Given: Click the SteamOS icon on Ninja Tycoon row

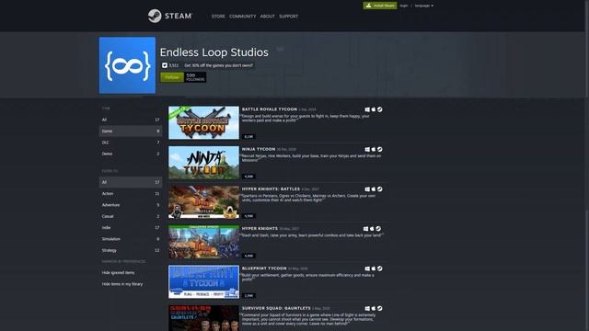Looking at the screenshot, I should (x=380, y=149).
